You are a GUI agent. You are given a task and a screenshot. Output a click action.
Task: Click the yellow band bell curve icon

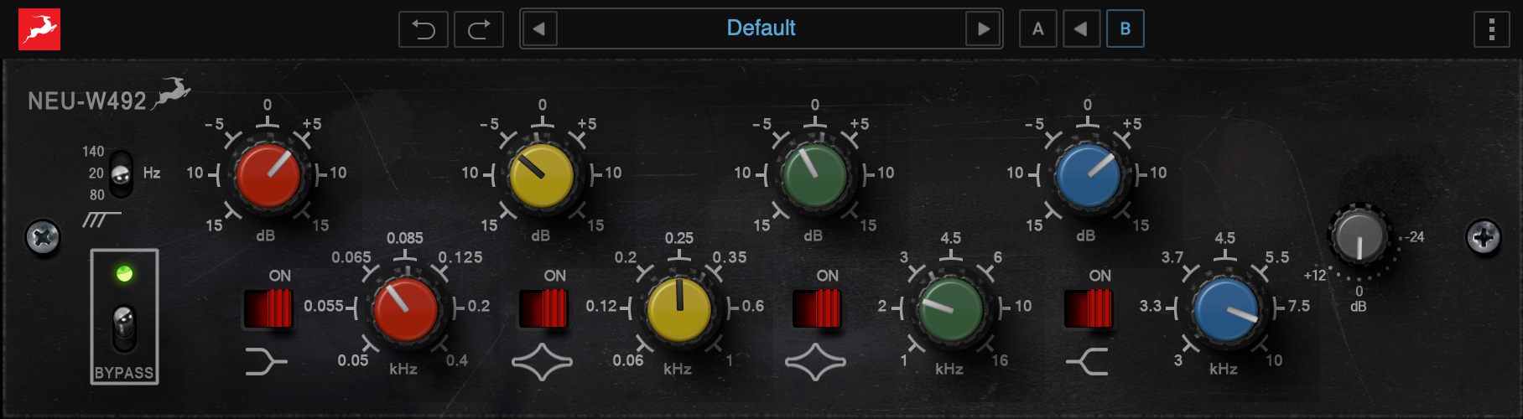(x=542, y=362)
